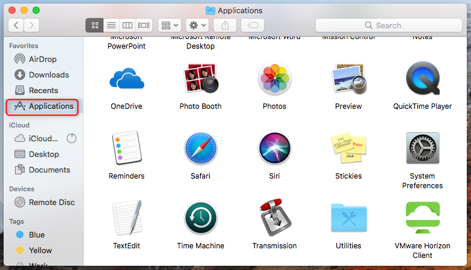471x270 pixels.
Task: Open Recents in the sidebar
Action: pos(43,90)
